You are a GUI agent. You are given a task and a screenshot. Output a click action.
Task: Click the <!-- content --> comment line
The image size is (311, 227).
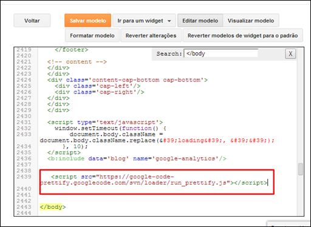tap(77, 62)
